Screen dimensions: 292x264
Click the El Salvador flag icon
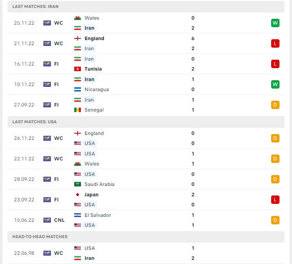coord(77,215)
